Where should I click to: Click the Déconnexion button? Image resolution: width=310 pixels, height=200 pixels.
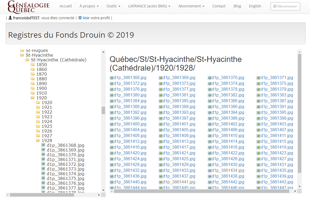tap(285, 6)
